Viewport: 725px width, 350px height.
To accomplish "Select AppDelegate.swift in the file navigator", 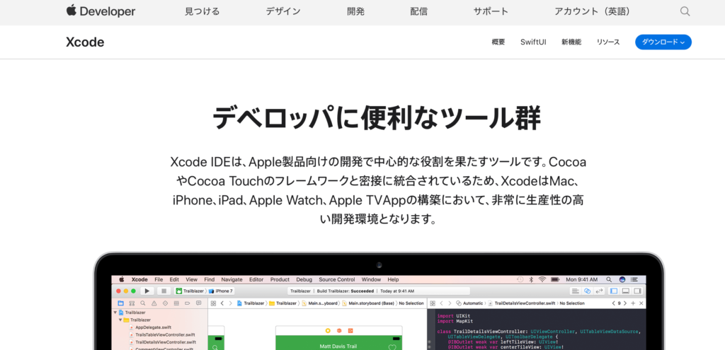I will point(153,327).
